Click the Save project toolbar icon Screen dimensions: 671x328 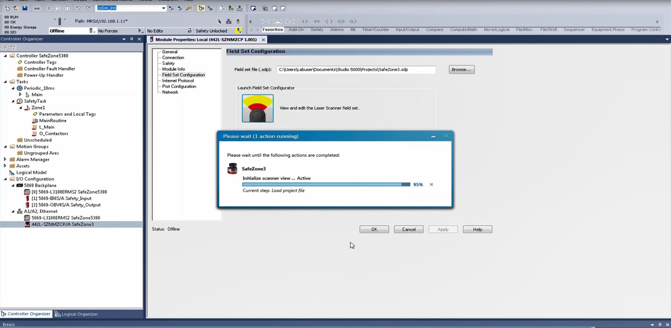(25, 8)
